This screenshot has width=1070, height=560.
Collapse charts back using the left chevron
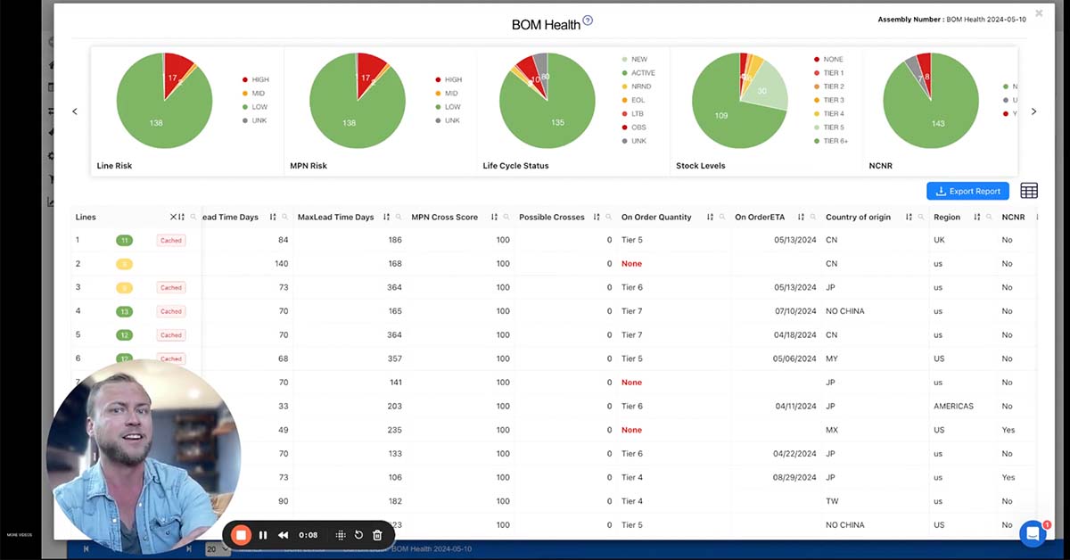pos(75,111)
